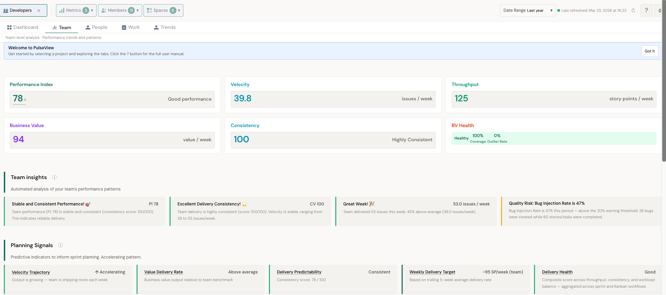Click the Team tab bar chart icon
The width and height of the screenshot is (666, 295).
(x=55, y=27)
